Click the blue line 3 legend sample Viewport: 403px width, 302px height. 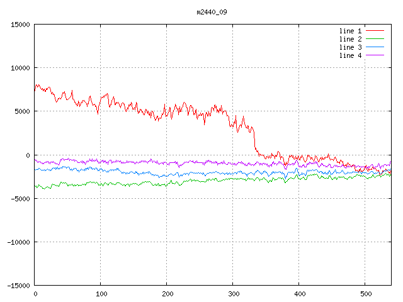pyautogui.click(x=375, y=47)
